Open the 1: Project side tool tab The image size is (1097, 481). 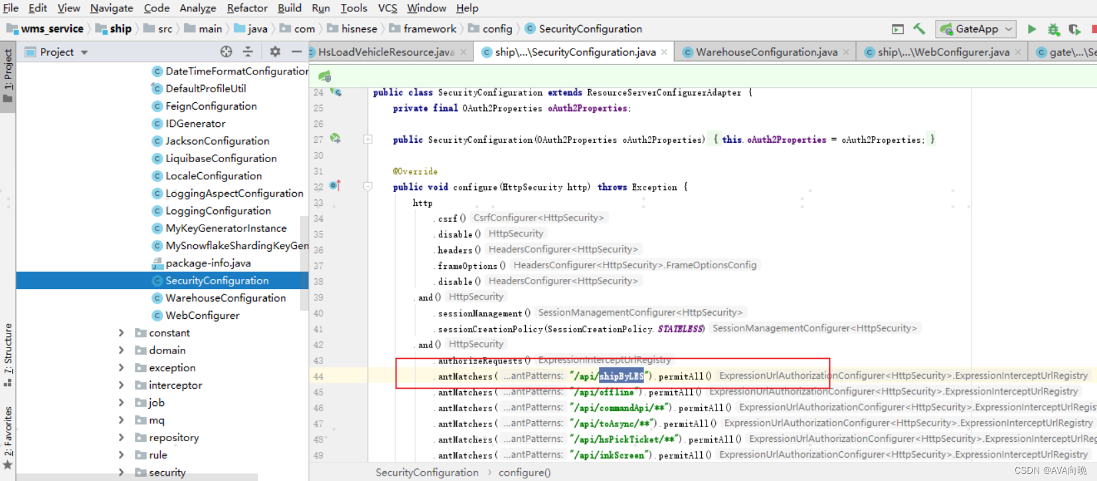[8, 75]
